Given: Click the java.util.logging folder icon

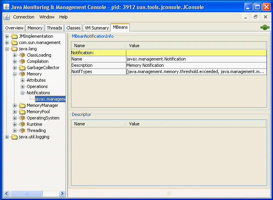Looking at the screenshot, I should 15,137.
